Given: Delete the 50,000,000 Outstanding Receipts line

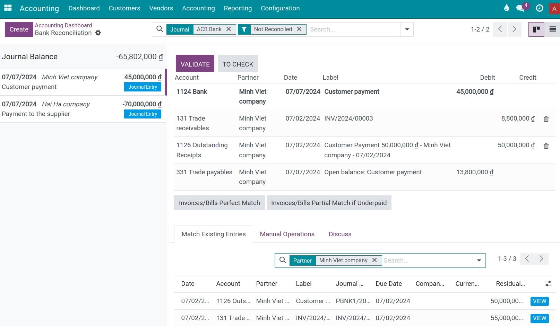Looking at the screenshot, I should [x=546, y=146].
